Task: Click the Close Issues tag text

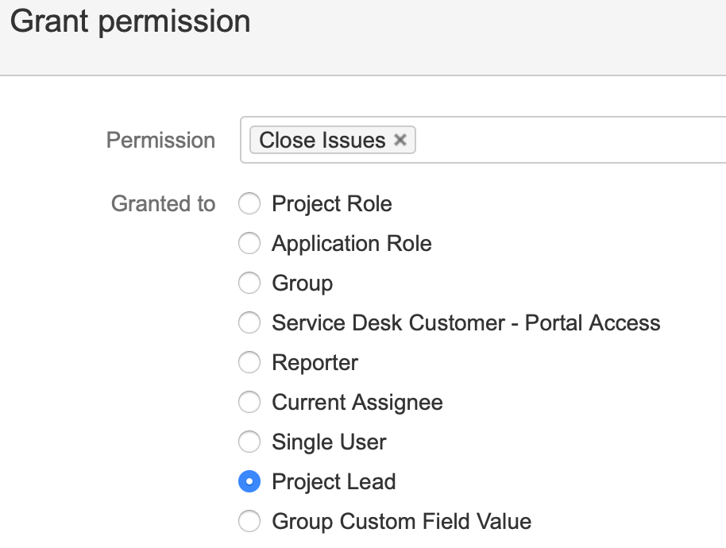Action: pyautogui.click(x=322, y=141)
